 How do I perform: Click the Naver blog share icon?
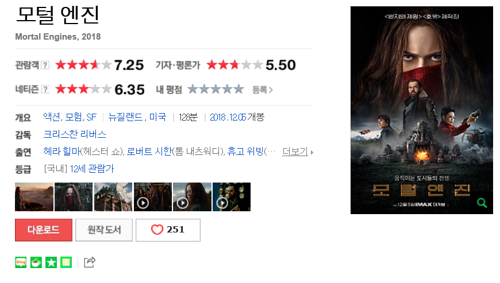[x=21, y=262]
